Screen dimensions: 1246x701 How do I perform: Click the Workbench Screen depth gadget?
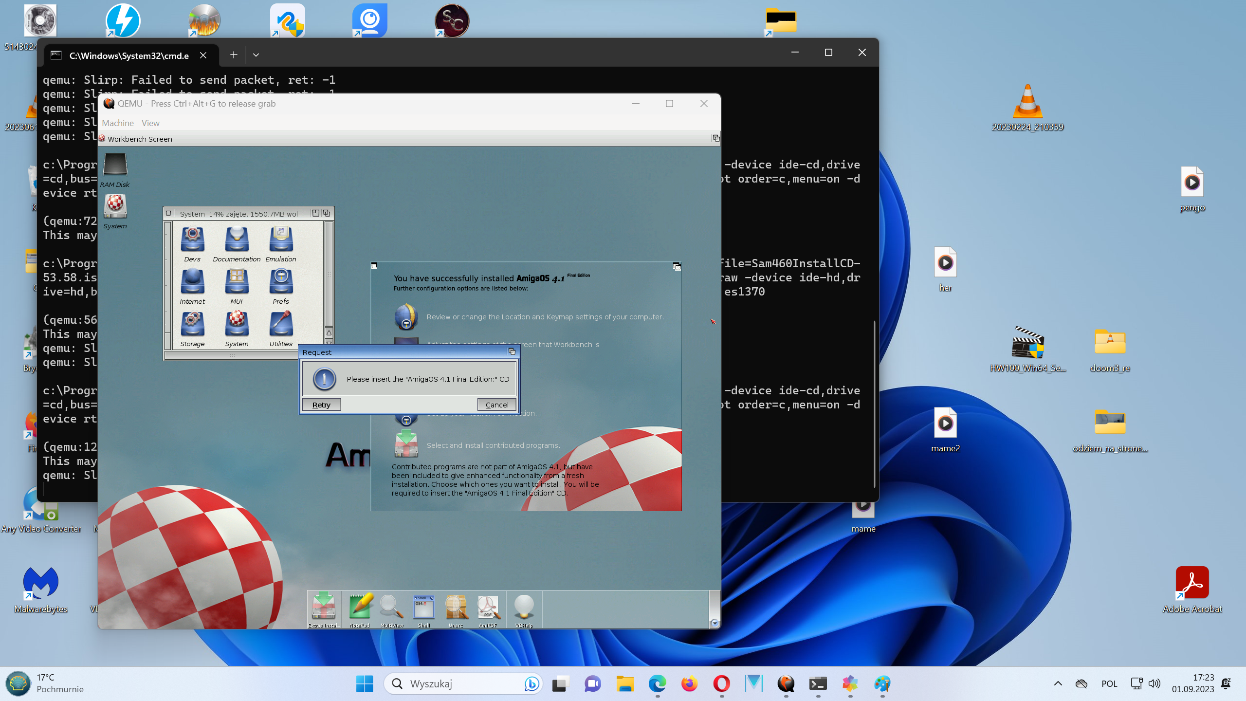click(716, 138)
